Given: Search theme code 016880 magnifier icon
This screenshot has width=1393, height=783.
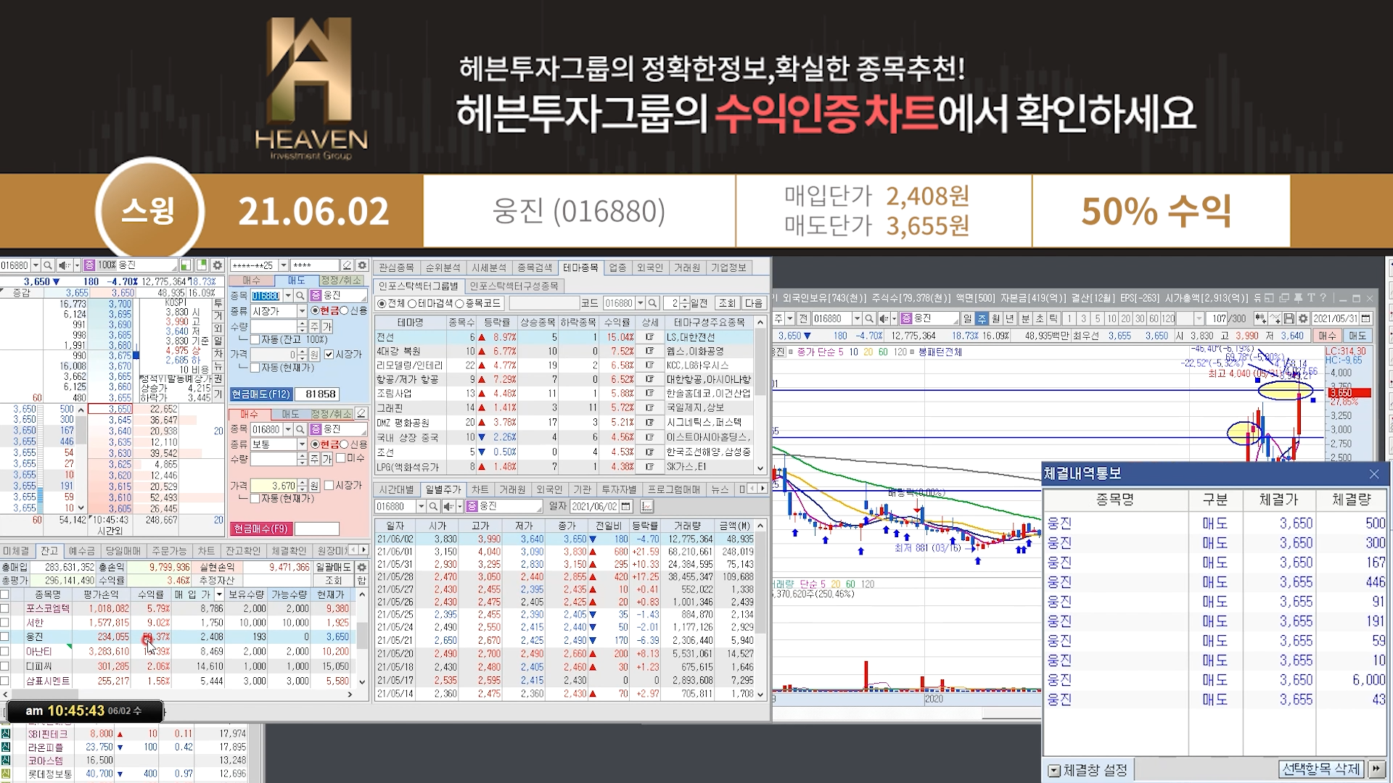Looking at the screenshot, I should (x=653, y=303).
